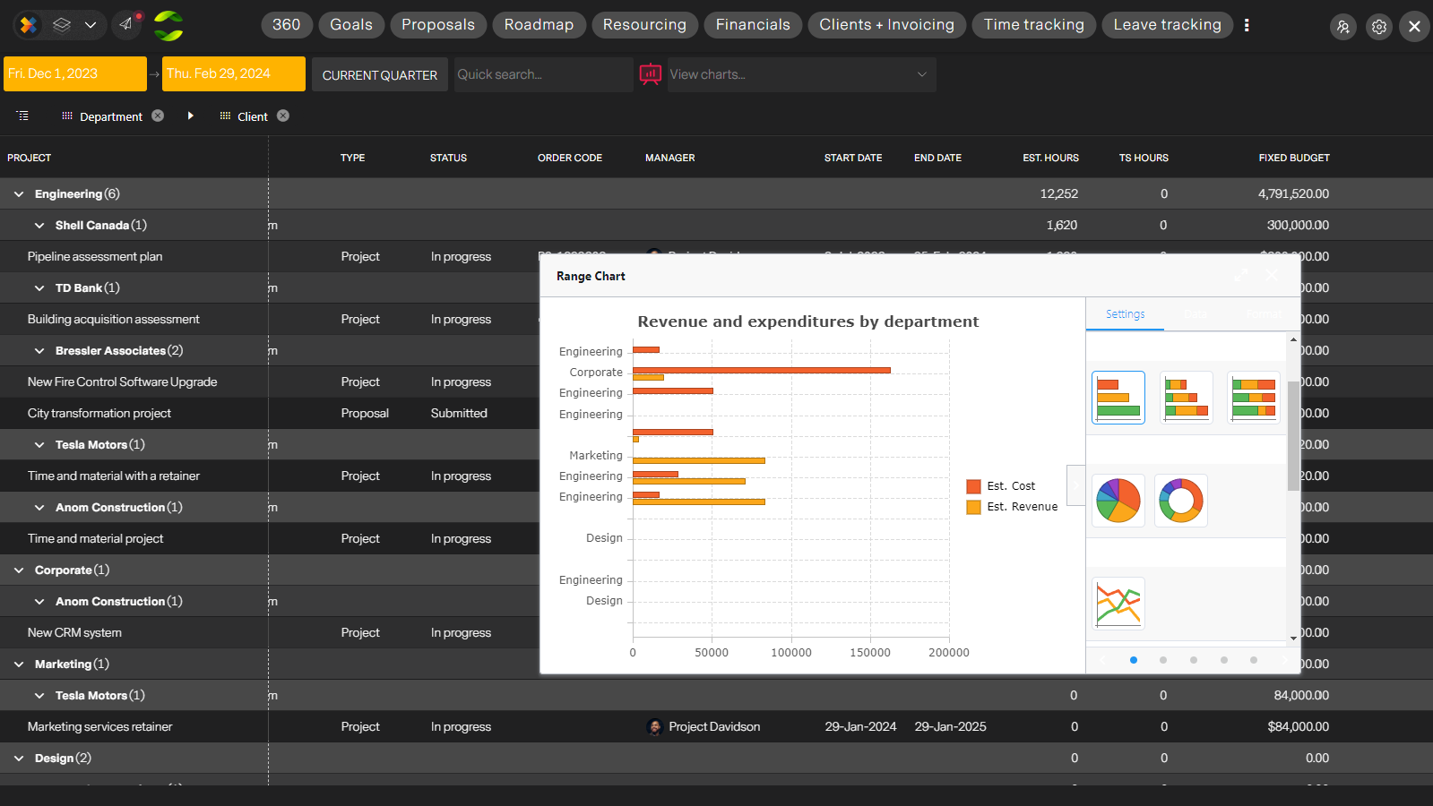The image size is (1433, 806).
Task: Toggle Est. Revenue legend swatch
Action: pos(973,507)
